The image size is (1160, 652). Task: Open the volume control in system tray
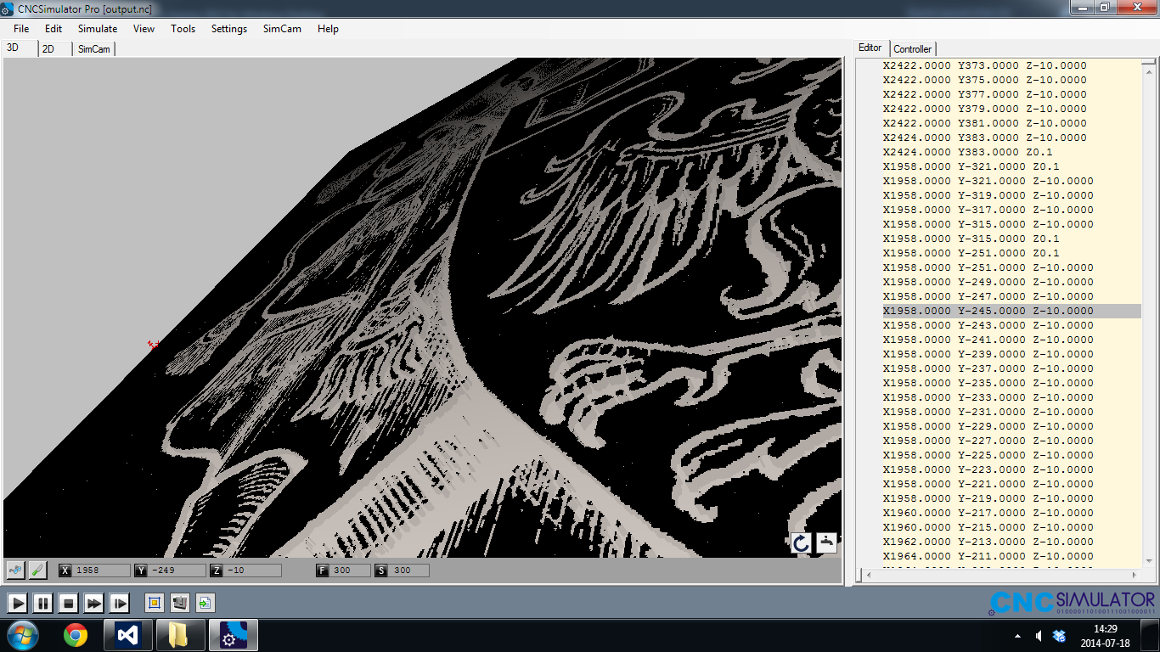tap(1039, 636)
